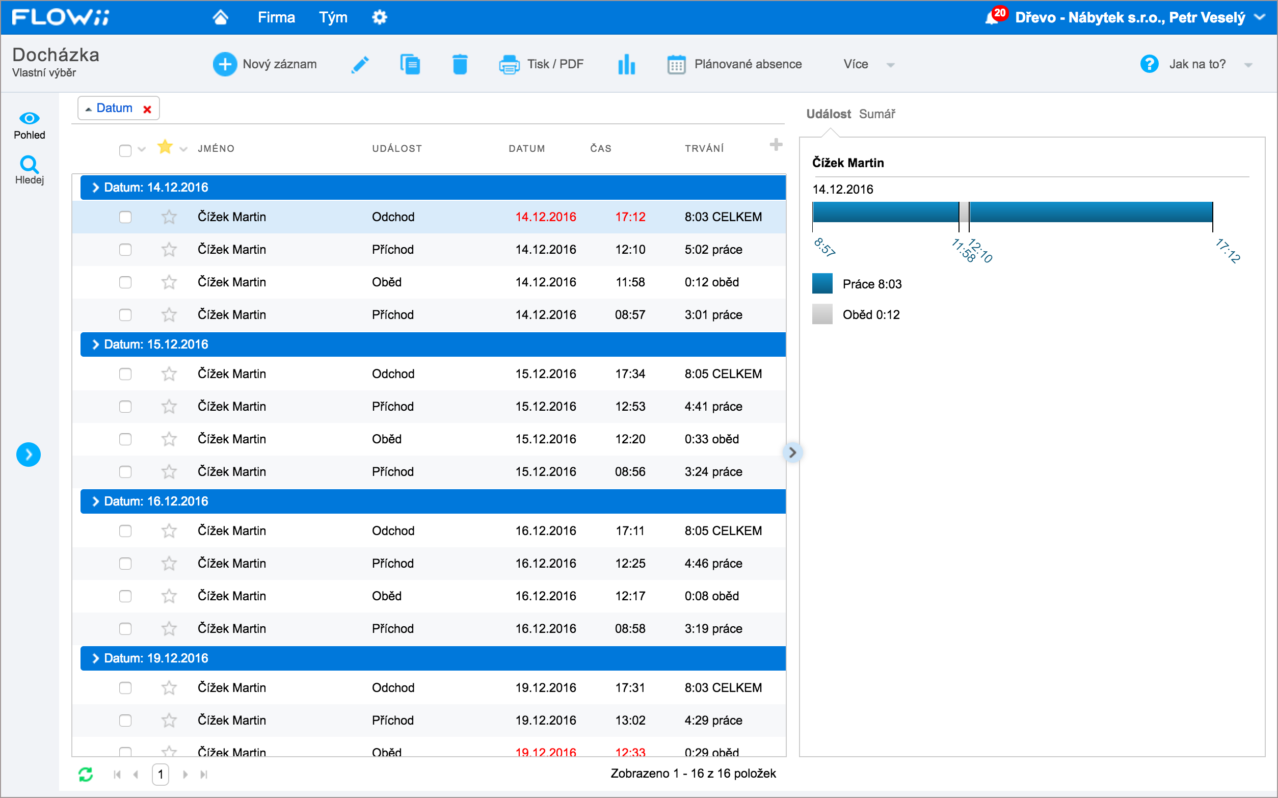1278x798 pixels.
Task: Collapse the Datum: 19.12.2016 group
Action: (x=95, y=658)
